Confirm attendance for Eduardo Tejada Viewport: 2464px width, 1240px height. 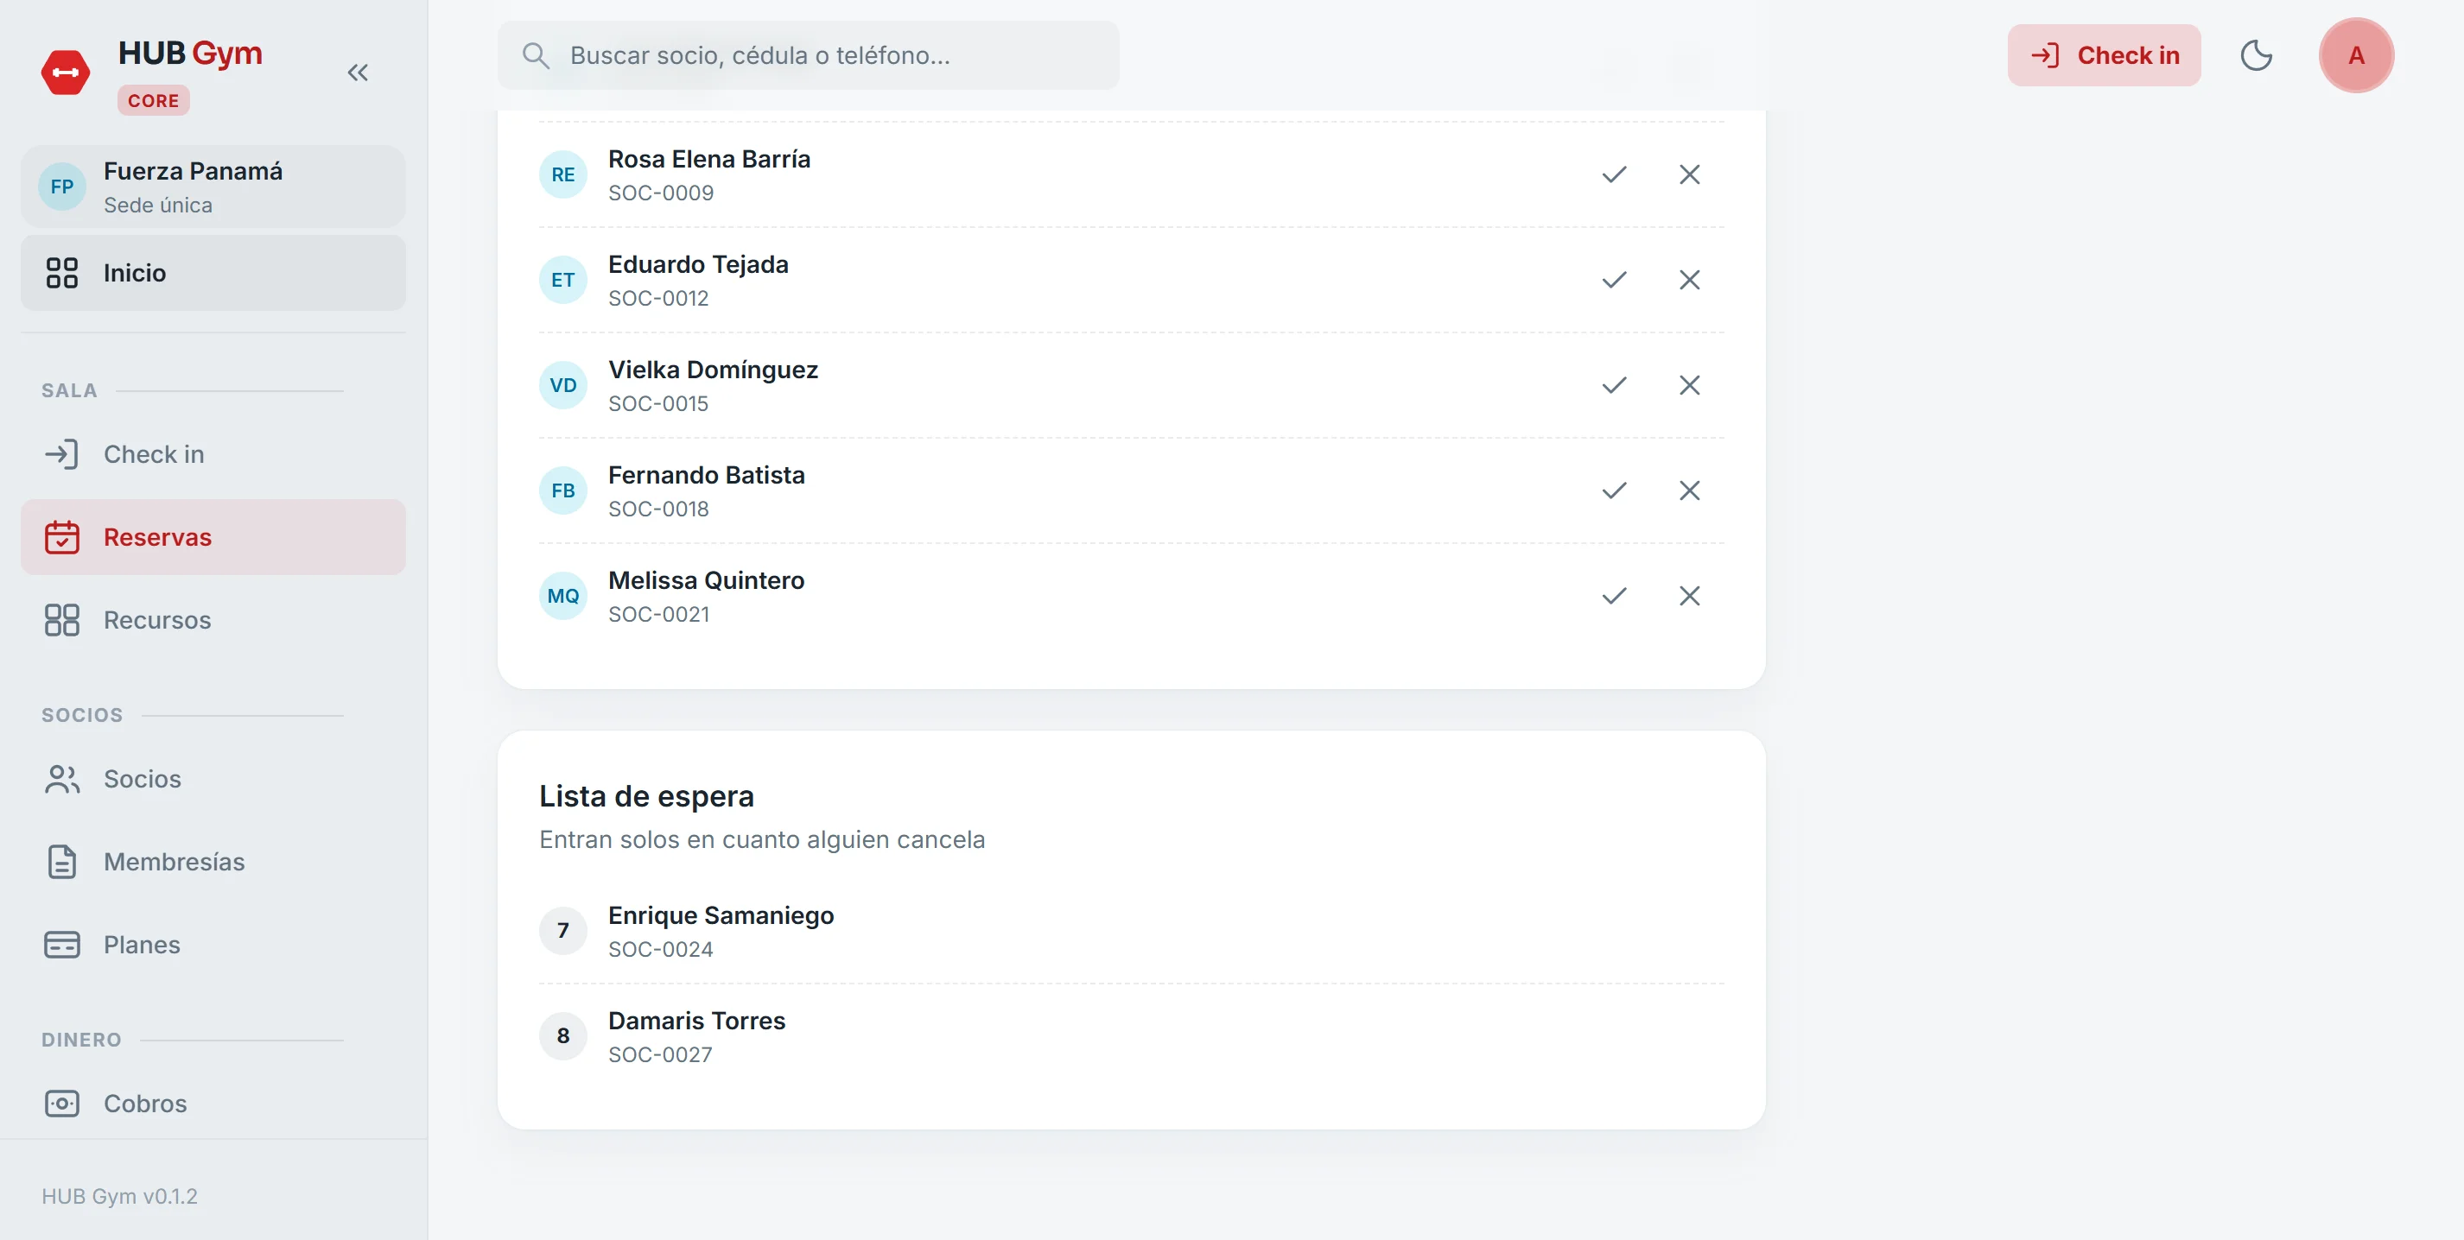[x=1615, y=280]
